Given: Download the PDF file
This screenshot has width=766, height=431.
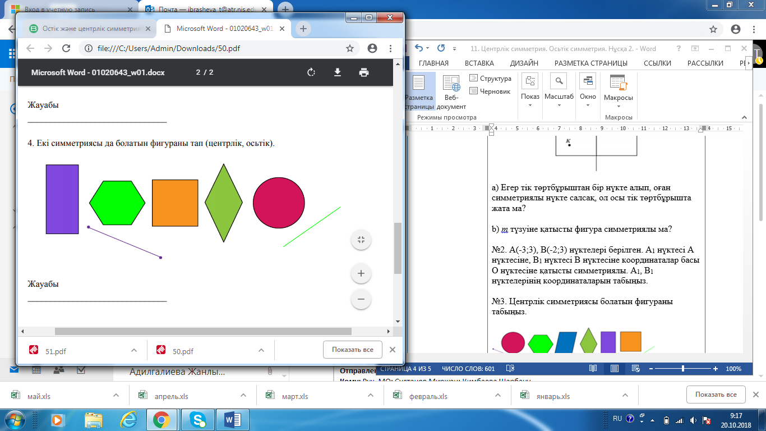Looking at the screenshot, I should coord(338,72).
